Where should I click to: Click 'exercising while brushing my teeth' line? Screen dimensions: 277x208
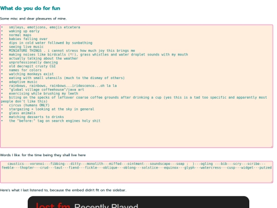(x=44, y=93)
